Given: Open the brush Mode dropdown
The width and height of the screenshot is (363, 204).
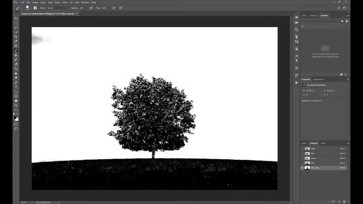Looking at the screenshot, I should pos(58,8).
